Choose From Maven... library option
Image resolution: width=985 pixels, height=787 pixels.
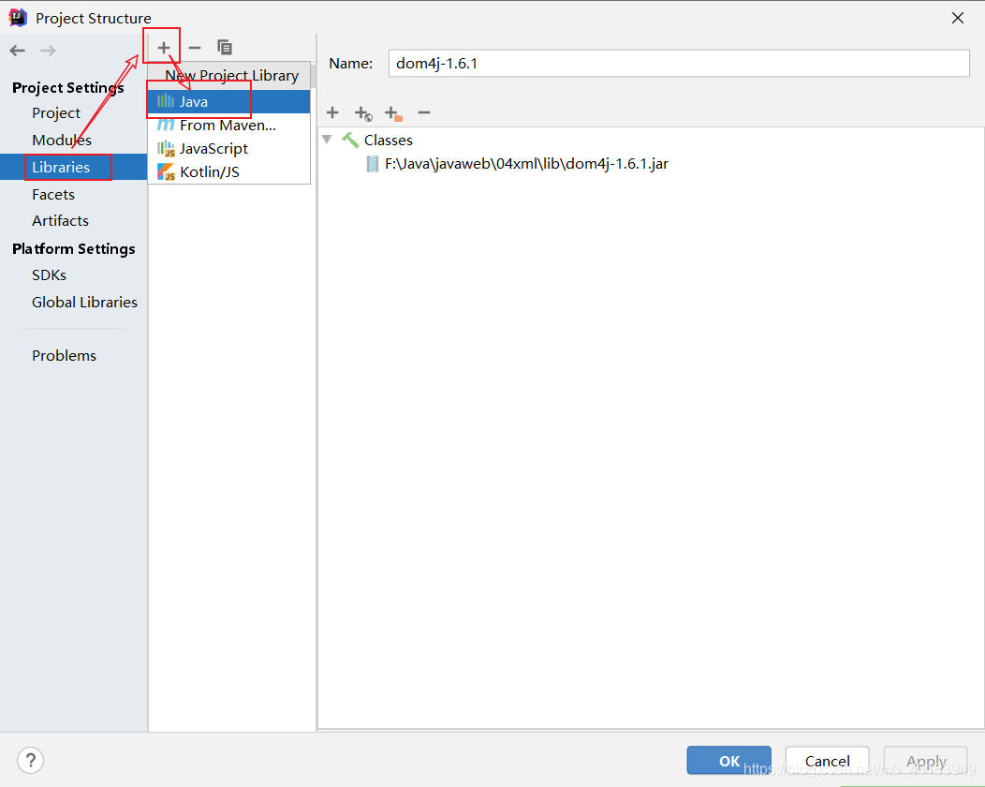[229, 126]
